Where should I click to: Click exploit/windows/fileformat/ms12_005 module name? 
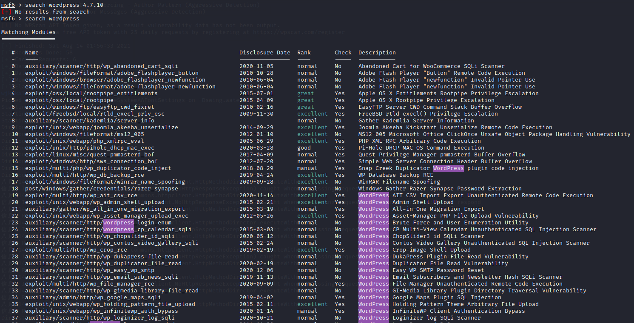pos(85,134)
